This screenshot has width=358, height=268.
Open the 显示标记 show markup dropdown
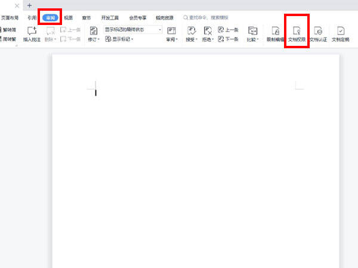[x=119, y=39]
